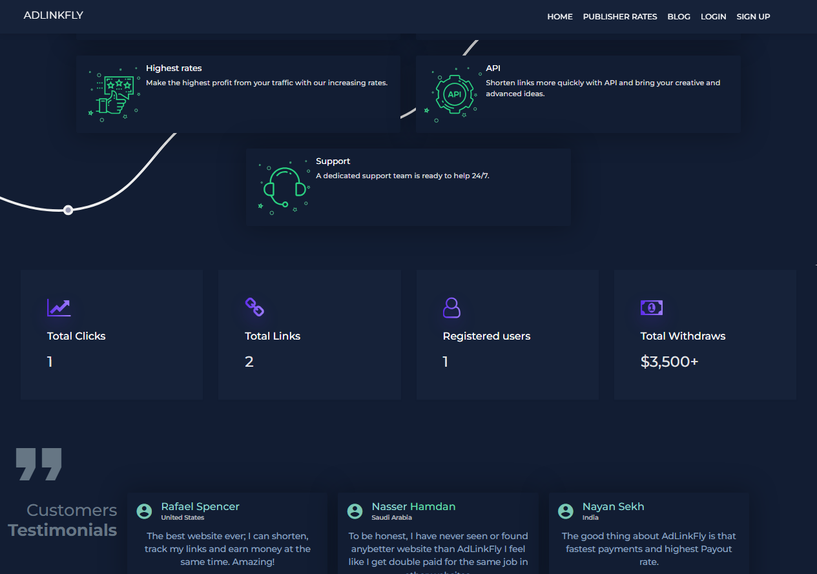The height and width of the screenshot is (574, 817).
Task: Click the name "Rafael Spencer"
Action: click(x=200, y=507)
